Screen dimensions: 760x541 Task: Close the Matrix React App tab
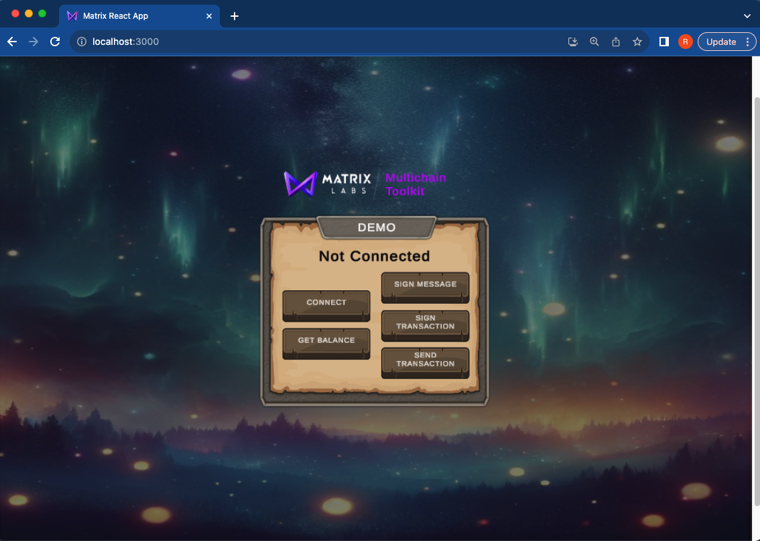(x=209, y=16)
